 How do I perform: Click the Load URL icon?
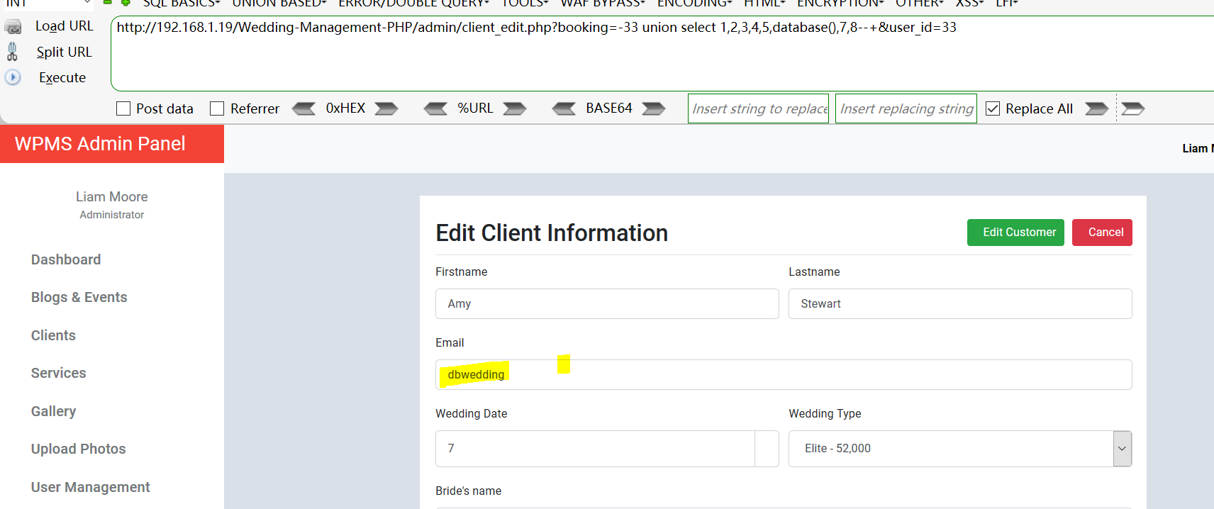coord(13,27)
